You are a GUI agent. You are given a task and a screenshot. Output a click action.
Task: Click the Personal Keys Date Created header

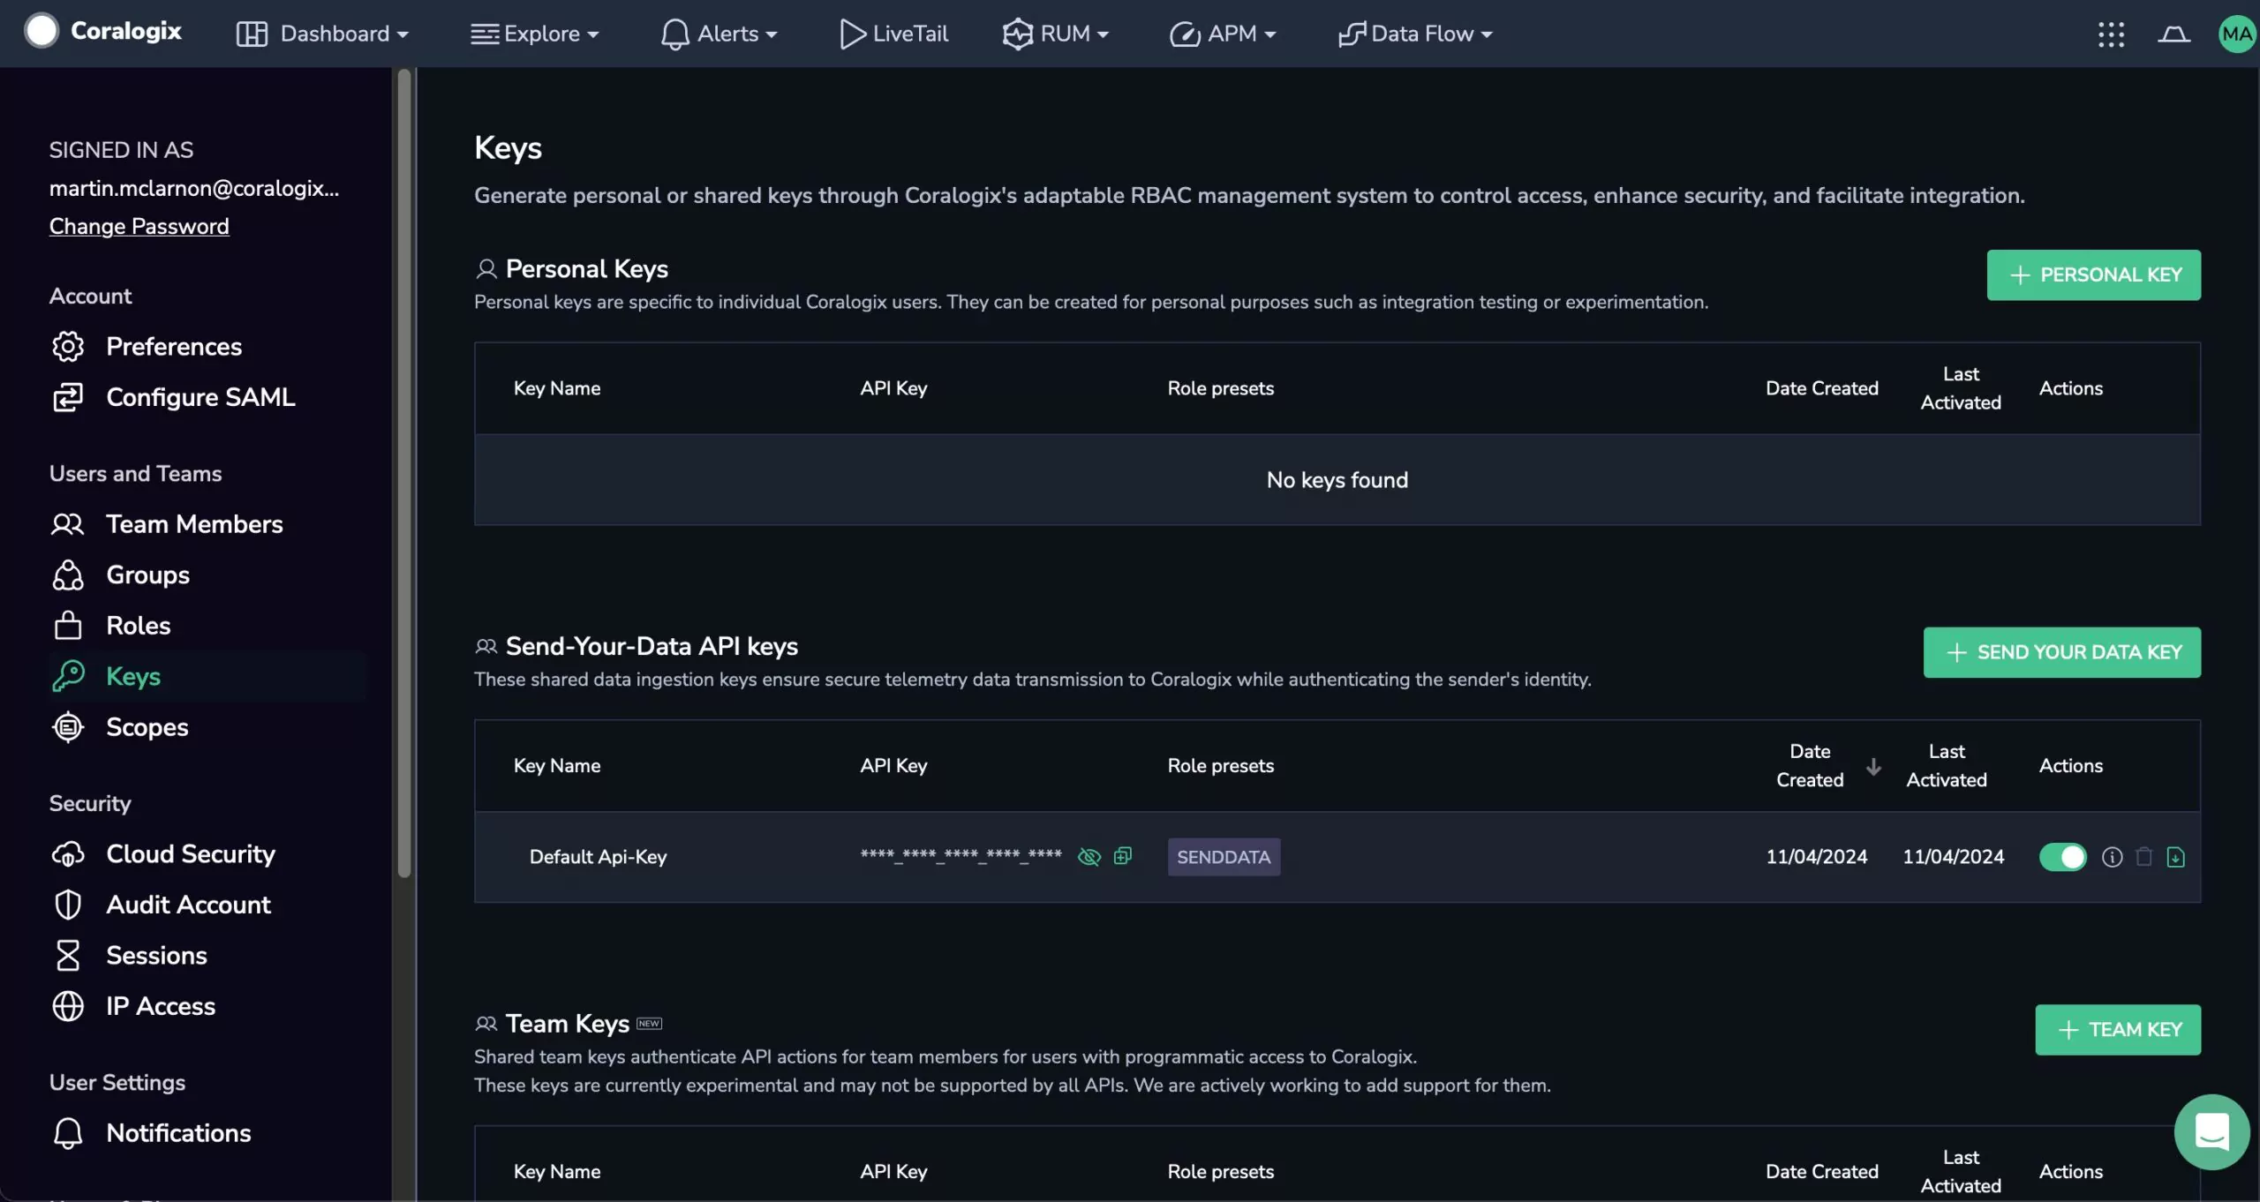(1821, 389)
